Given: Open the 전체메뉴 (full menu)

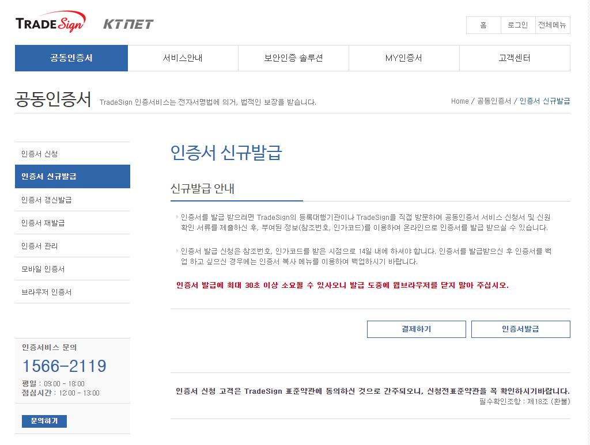Looking at the screenshot, I should click(x=552, y=25).
